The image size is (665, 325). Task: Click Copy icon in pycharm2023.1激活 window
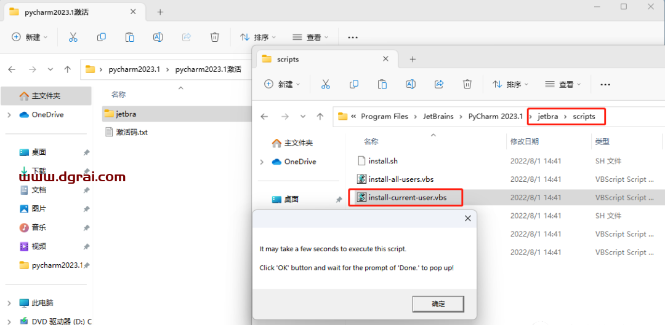102,37
